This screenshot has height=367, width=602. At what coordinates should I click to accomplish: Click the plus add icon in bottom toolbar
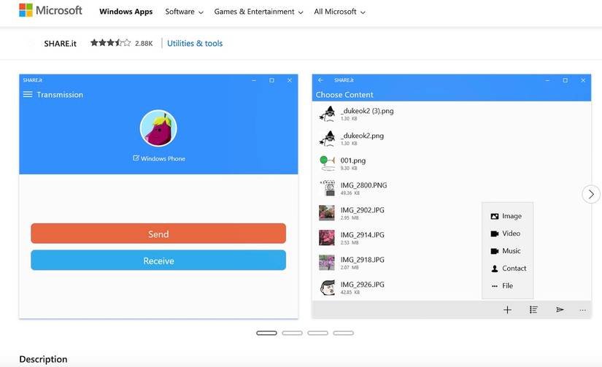point(507,310)
